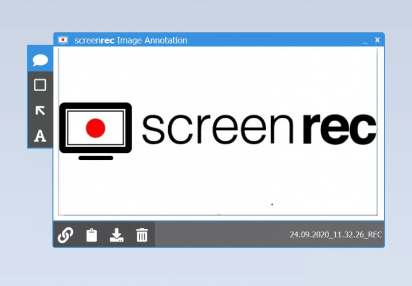
Task: Click the red record dot in canvas
Action: (96, 128)
